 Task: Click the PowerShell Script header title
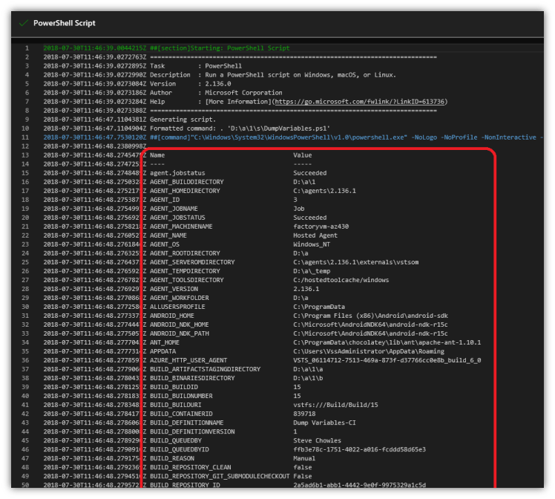(65, 22)
